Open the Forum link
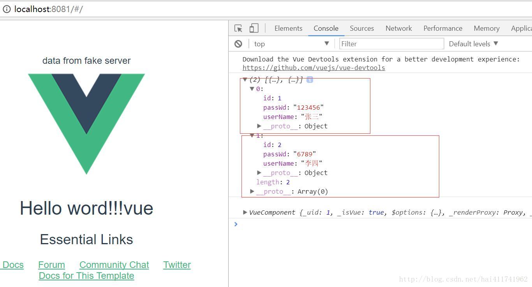This screenshot has height=287, width=532. (x=51, y=265)
